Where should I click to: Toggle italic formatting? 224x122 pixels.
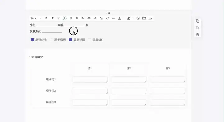[x=53, y=18]
